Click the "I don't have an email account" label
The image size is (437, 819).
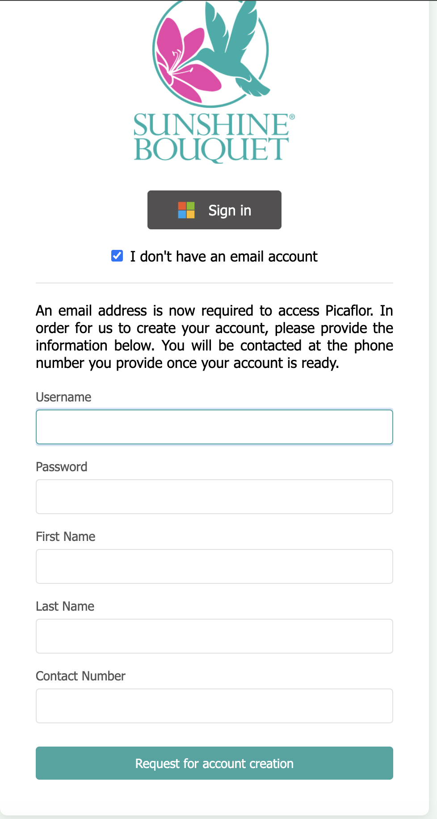[x=223, y=257]
